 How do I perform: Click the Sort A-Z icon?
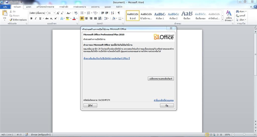[112, 13]
